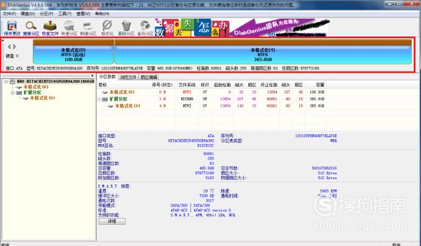This screenshot has width=421, height=246.
Task: Open the 帮助(H) menu
Action: pyautogui.click(x=102, y=13)
